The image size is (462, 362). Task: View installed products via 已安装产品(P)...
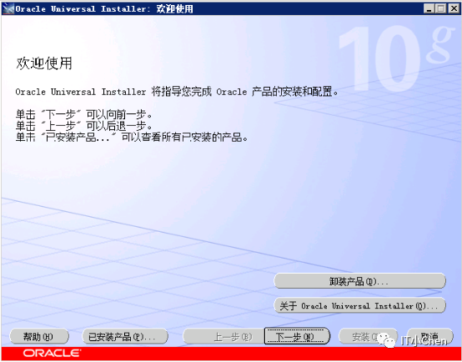click(125, 336)
